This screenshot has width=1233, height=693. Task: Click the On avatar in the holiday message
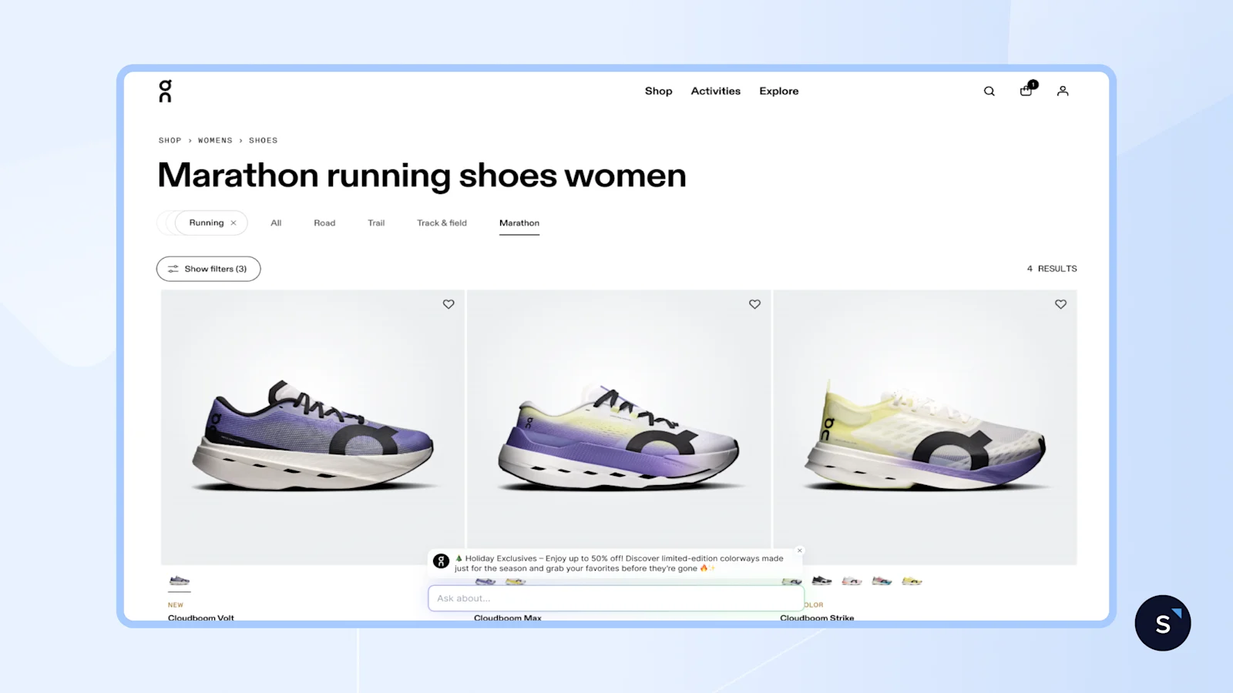tap(441, 561)
